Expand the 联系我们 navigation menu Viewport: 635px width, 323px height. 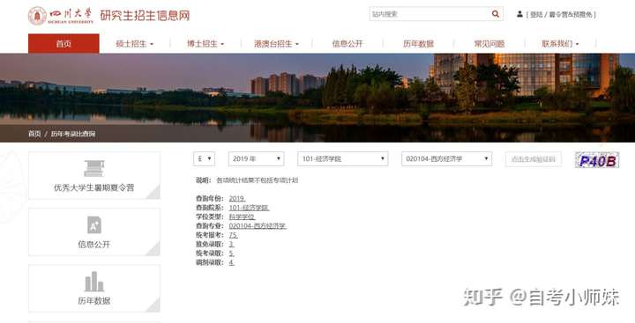pyautogui.click(x=560, y=44)
